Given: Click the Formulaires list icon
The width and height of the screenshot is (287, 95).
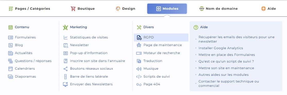Looking at the screenshot, I should click(11, 37).
